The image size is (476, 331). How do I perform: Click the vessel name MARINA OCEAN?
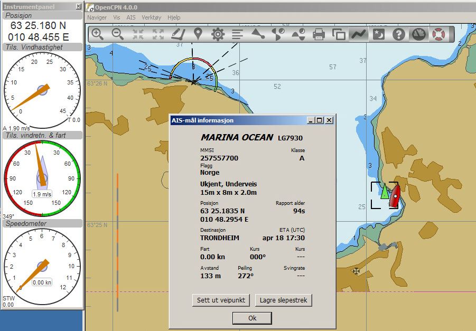point(237,137)
